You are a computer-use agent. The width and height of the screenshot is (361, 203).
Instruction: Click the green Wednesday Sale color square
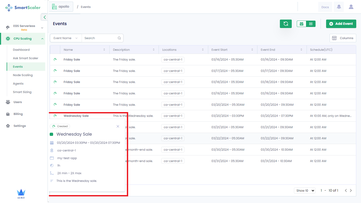tap(52, 134)
